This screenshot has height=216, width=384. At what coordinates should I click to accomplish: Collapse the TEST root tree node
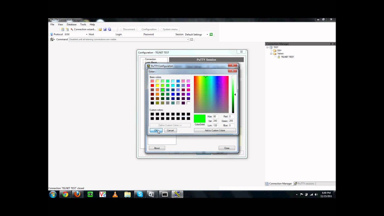coord(267,47)
